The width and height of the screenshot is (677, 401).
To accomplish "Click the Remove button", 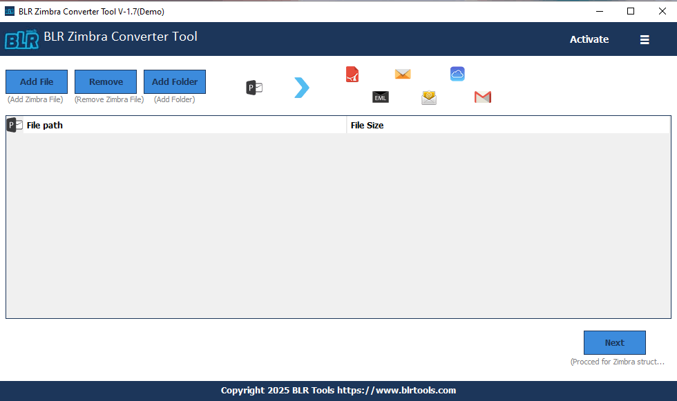I will click(x=105, y=81).
